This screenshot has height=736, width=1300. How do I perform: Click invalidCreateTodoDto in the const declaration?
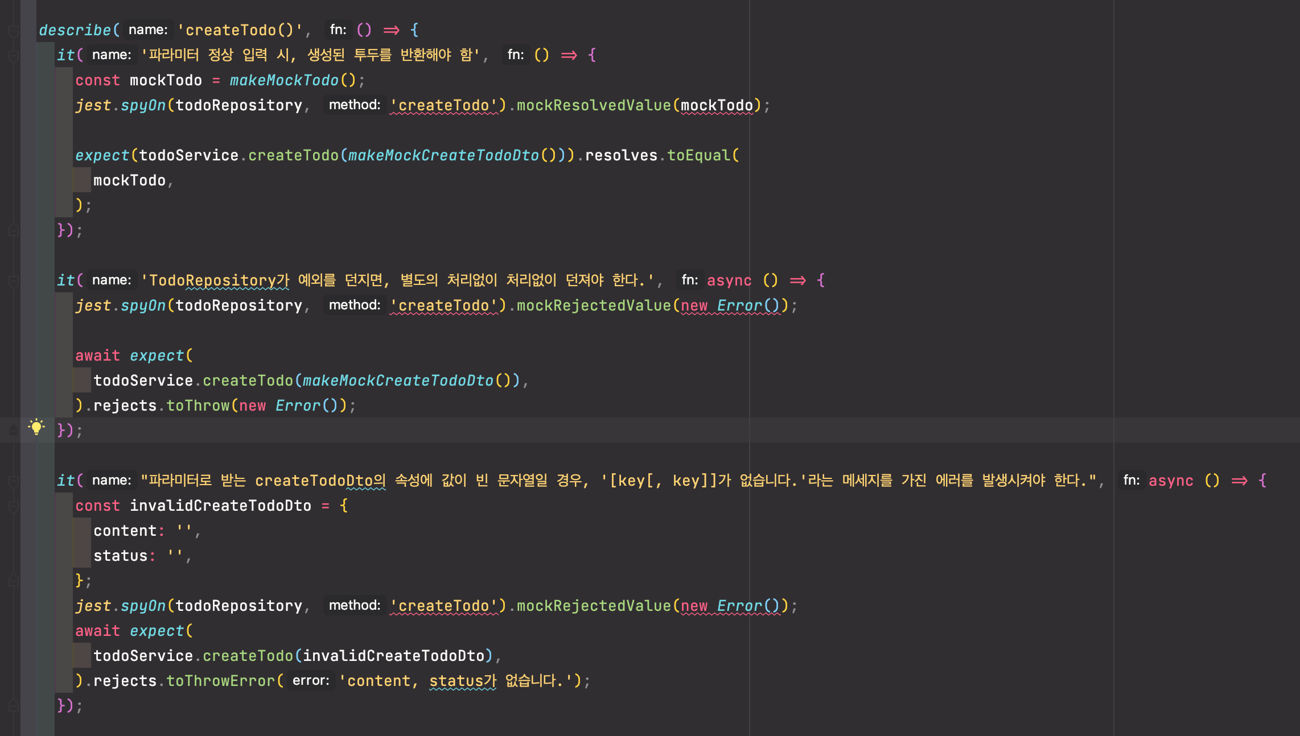click(x=220, y=506)
